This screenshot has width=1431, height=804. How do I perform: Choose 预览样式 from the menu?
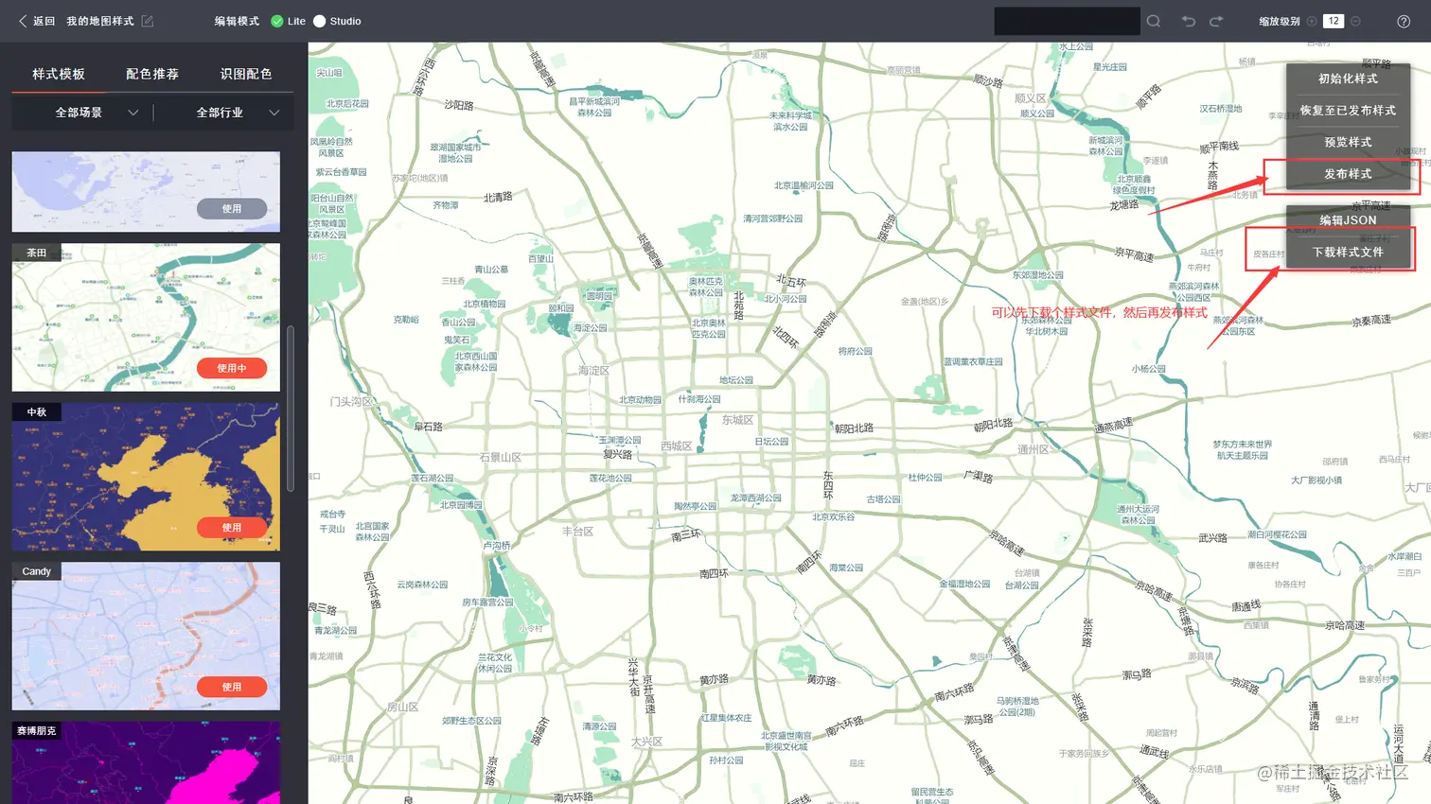1348,142
